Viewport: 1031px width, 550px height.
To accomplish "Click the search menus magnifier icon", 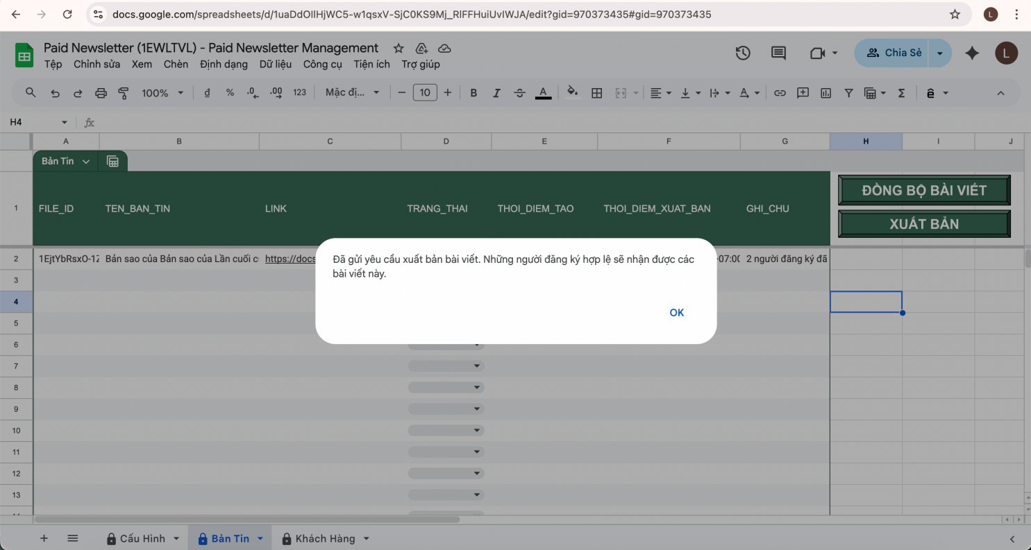I will pos(31,92).
